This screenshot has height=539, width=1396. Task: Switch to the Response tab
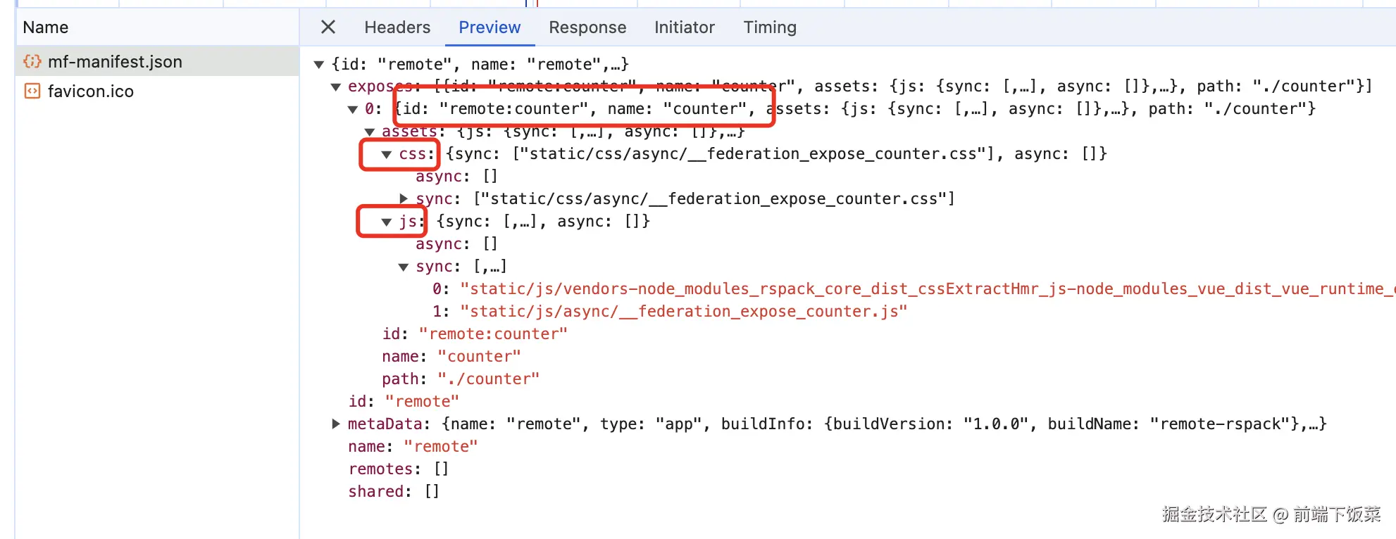pos(587,27)
